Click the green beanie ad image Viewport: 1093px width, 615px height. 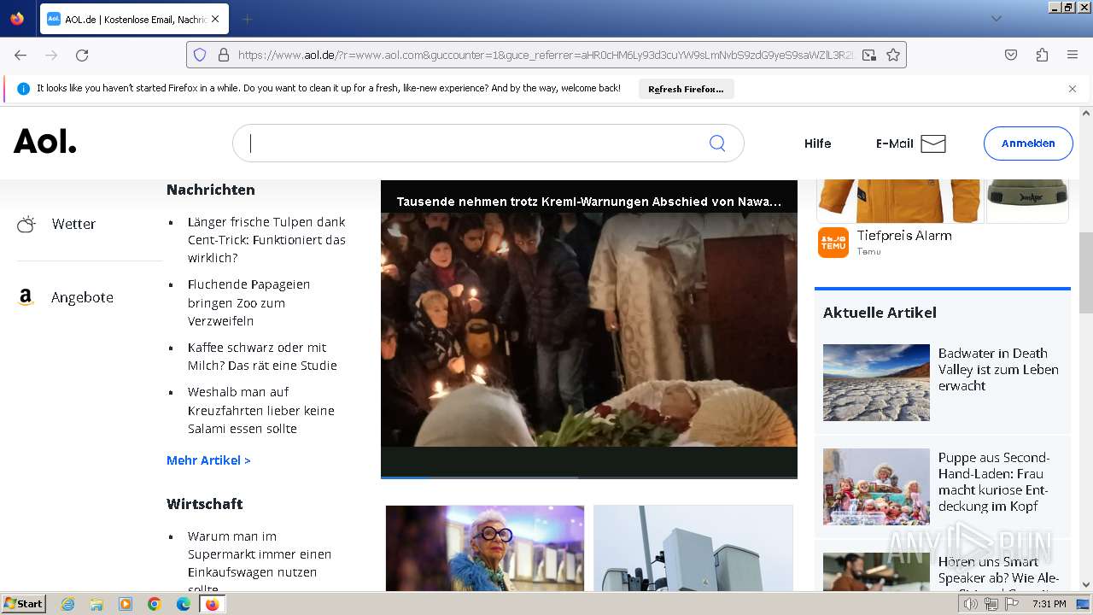pos(1027,200)
